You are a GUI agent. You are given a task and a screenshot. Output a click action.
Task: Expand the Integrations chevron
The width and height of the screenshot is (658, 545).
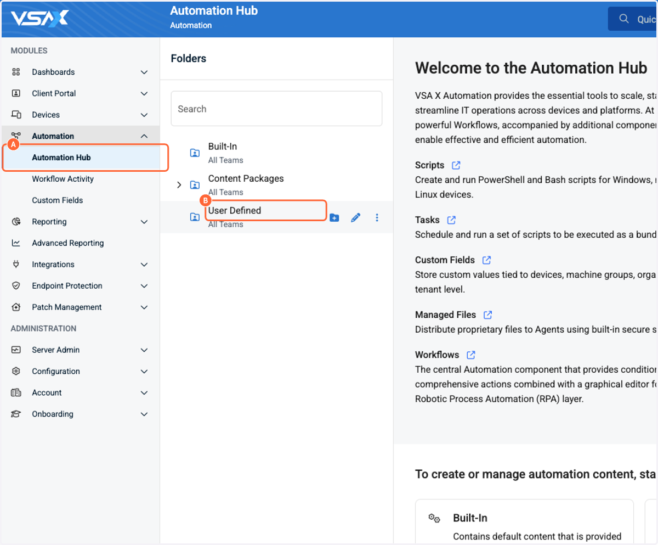tap(144, 265)
